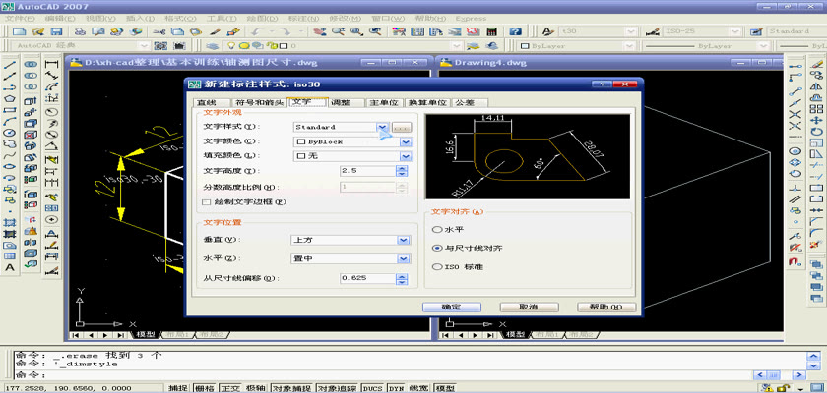Click the Copy icon in standard toolbar

click(178, 31)
